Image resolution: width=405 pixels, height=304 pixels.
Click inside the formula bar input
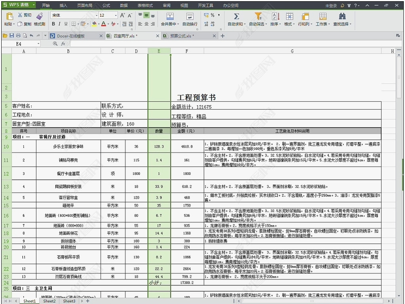(229, 44)
